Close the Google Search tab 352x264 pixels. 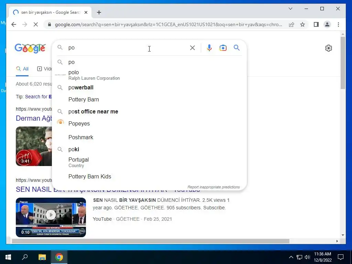tap(86, 12)
